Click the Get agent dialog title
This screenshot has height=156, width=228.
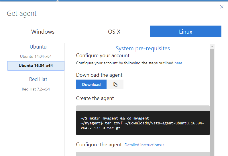(22, 14)
